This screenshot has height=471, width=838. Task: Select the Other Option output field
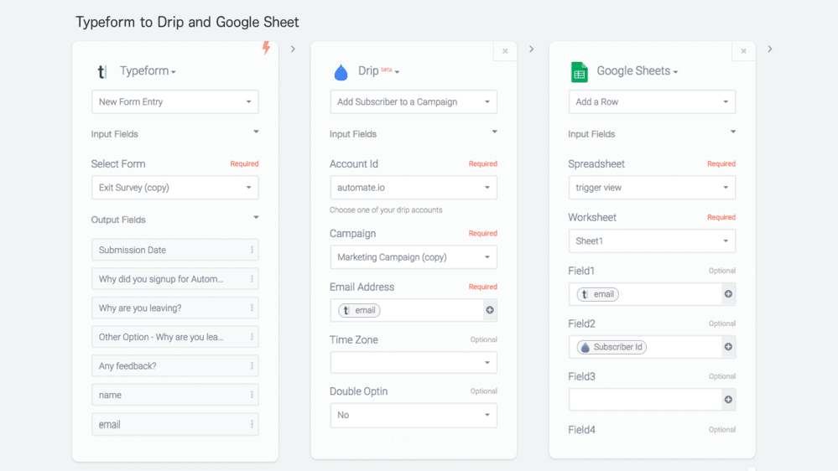point(175,337)
